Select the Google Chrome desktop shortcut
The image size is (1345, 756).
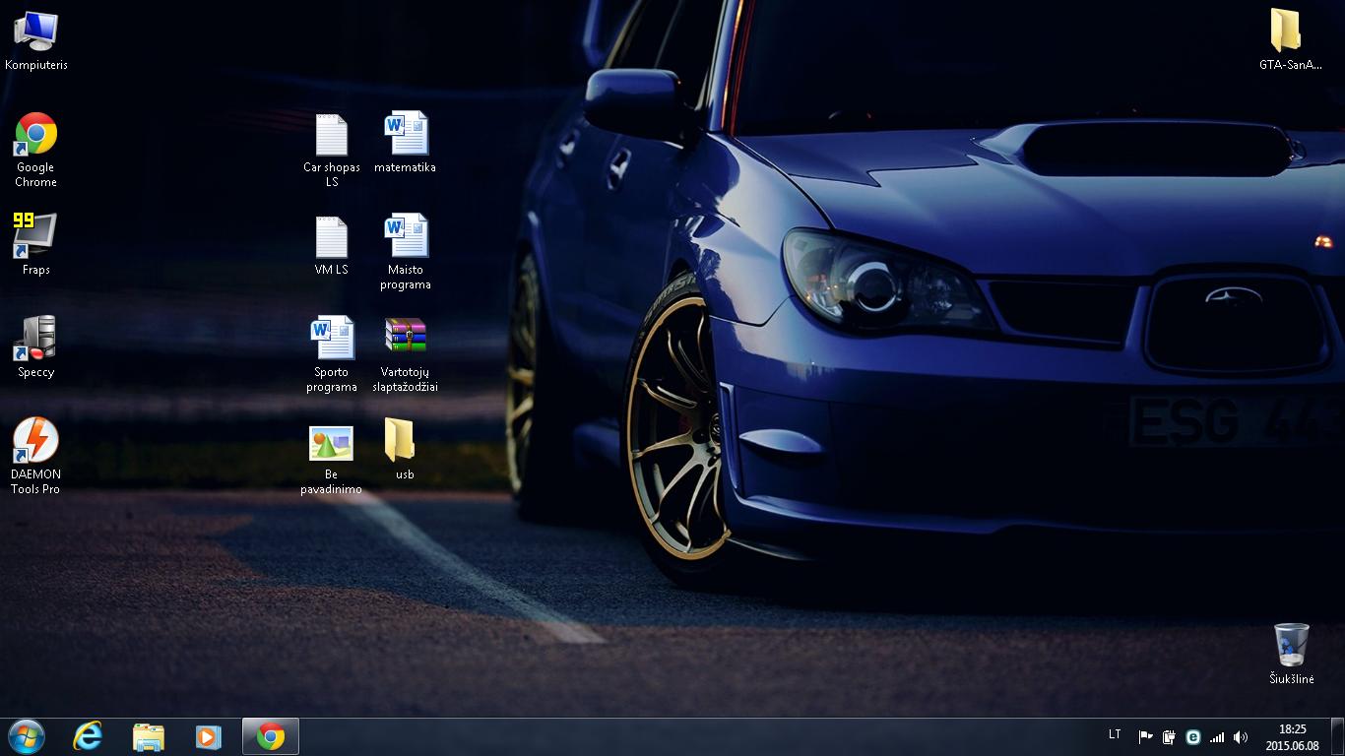click(x=35, y=150)
